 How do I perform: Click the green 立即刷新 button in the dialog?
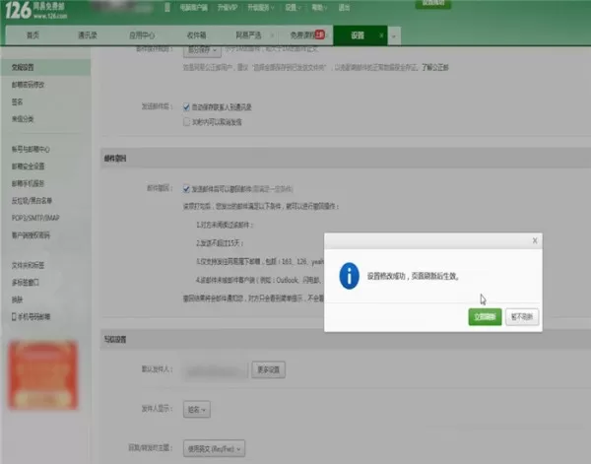click(x=485, y=317)
